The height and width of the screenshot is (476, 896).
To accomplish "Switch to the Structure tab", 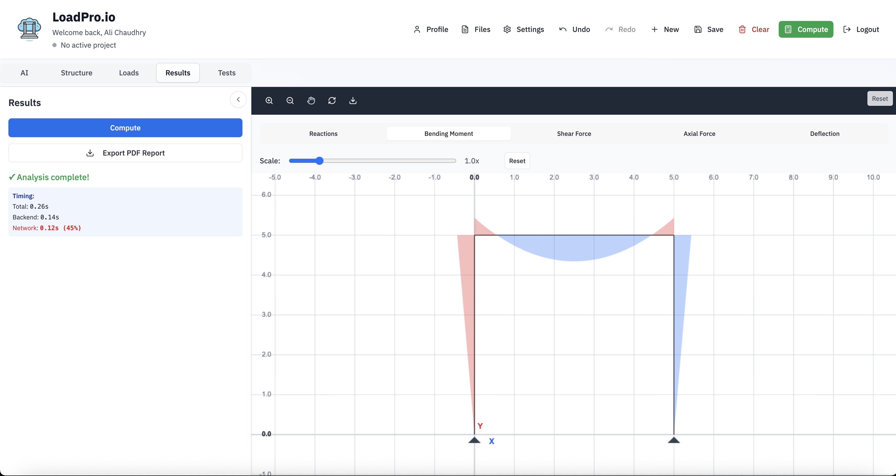I will coord(76,73).
